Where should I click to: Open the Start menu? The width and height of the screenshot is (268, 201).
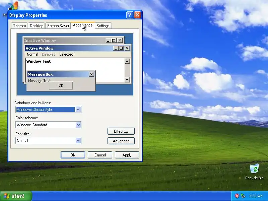(16, 196)
